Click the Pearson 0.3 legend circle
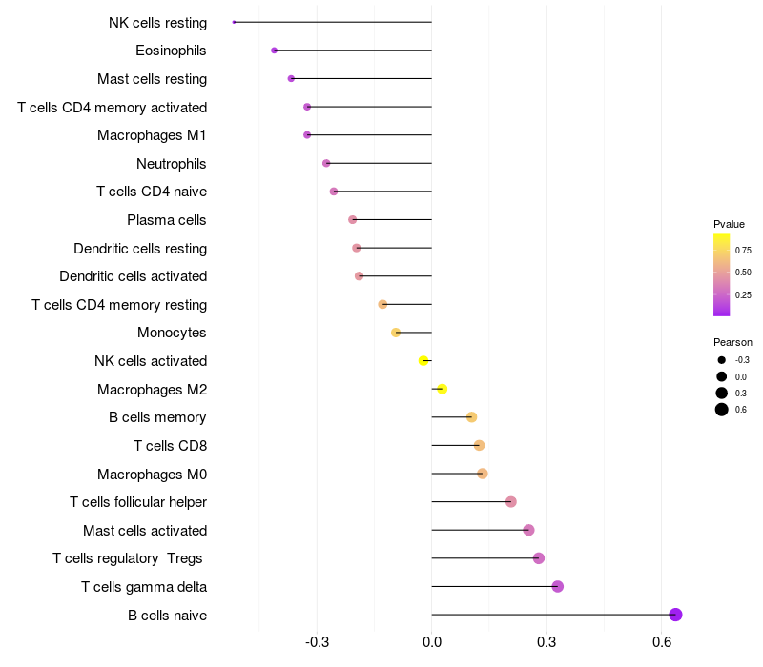The image size is (763, 667). (722, 393)
